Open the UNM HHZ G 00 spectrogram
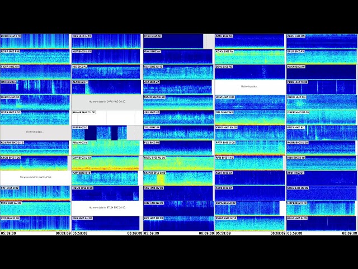358x269 pixels. pyautogui.click(x=250, y=102)
